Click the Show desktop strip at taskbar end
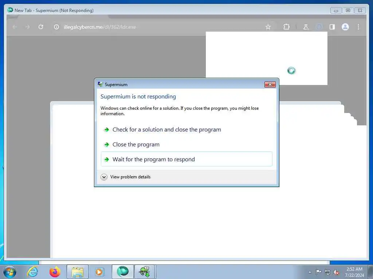Viewport: 373px width, 279px height. [x=370, y=272]
